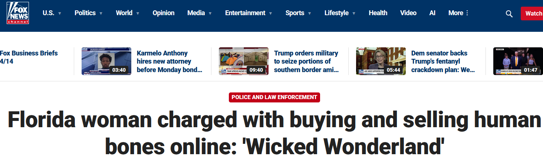The width and height of the screenshot is (543, 159).
Task: Click the Police and Law Enforcement tag
Action: (x=274, y=97)
